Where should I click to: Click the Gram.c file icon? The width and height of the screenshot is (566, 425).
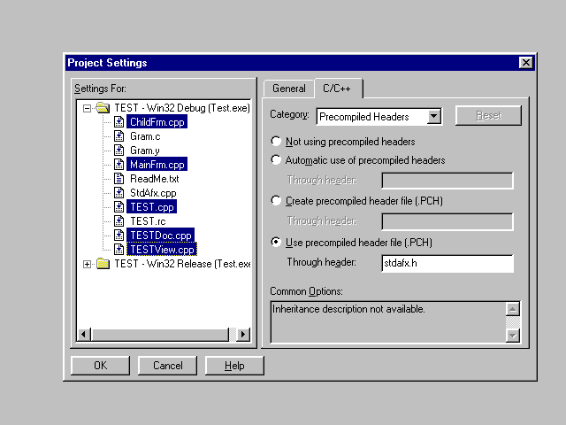point(119,136)
